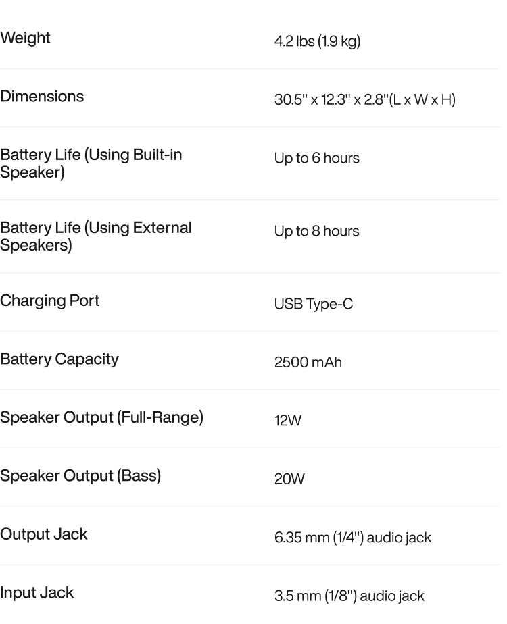Screen dimensions: 507x624
Task: Click the Dimensions row label
Action: (42, 96)
